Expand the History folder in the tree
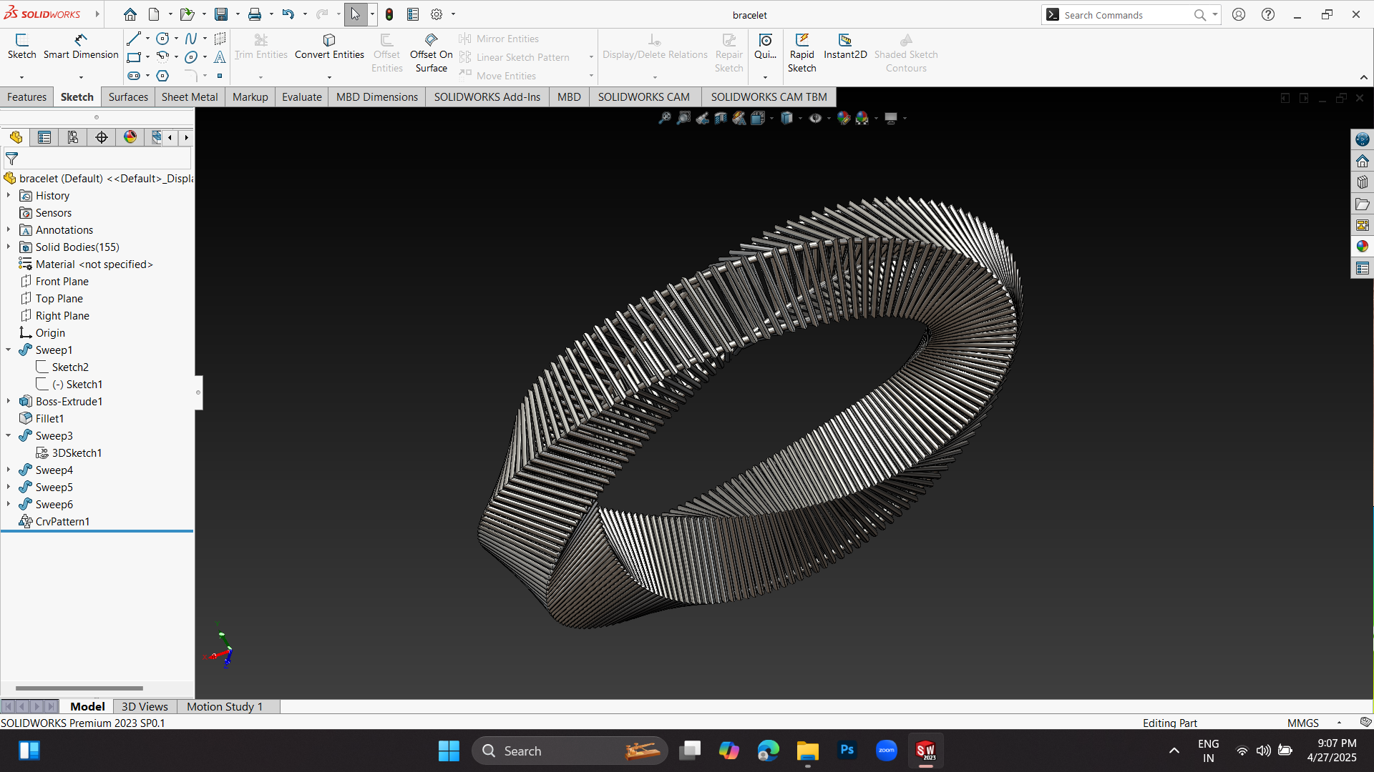Screen dimensions: 1374x772 pos(9,195)
